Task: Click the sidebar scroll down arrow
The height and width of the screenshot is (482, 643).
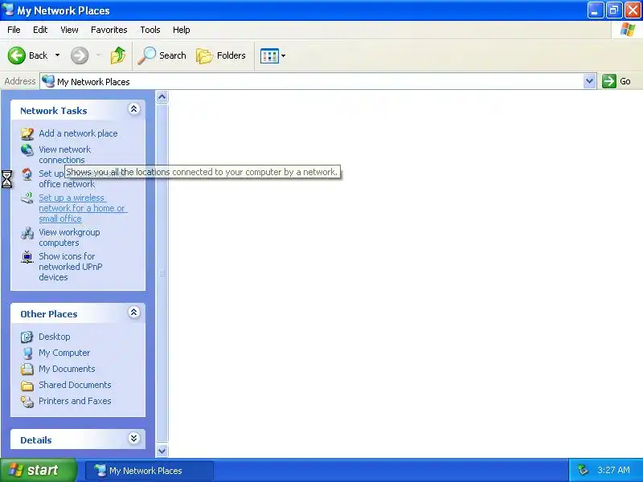Action: pos(162,451)
